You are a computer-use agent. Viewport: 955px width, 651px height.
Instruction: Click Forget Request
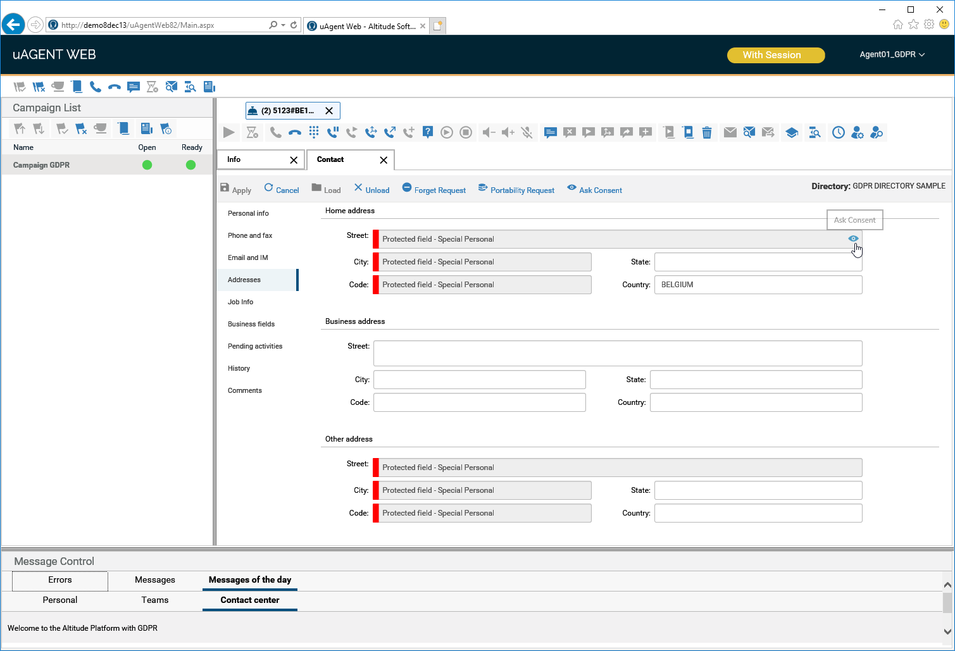434,189
